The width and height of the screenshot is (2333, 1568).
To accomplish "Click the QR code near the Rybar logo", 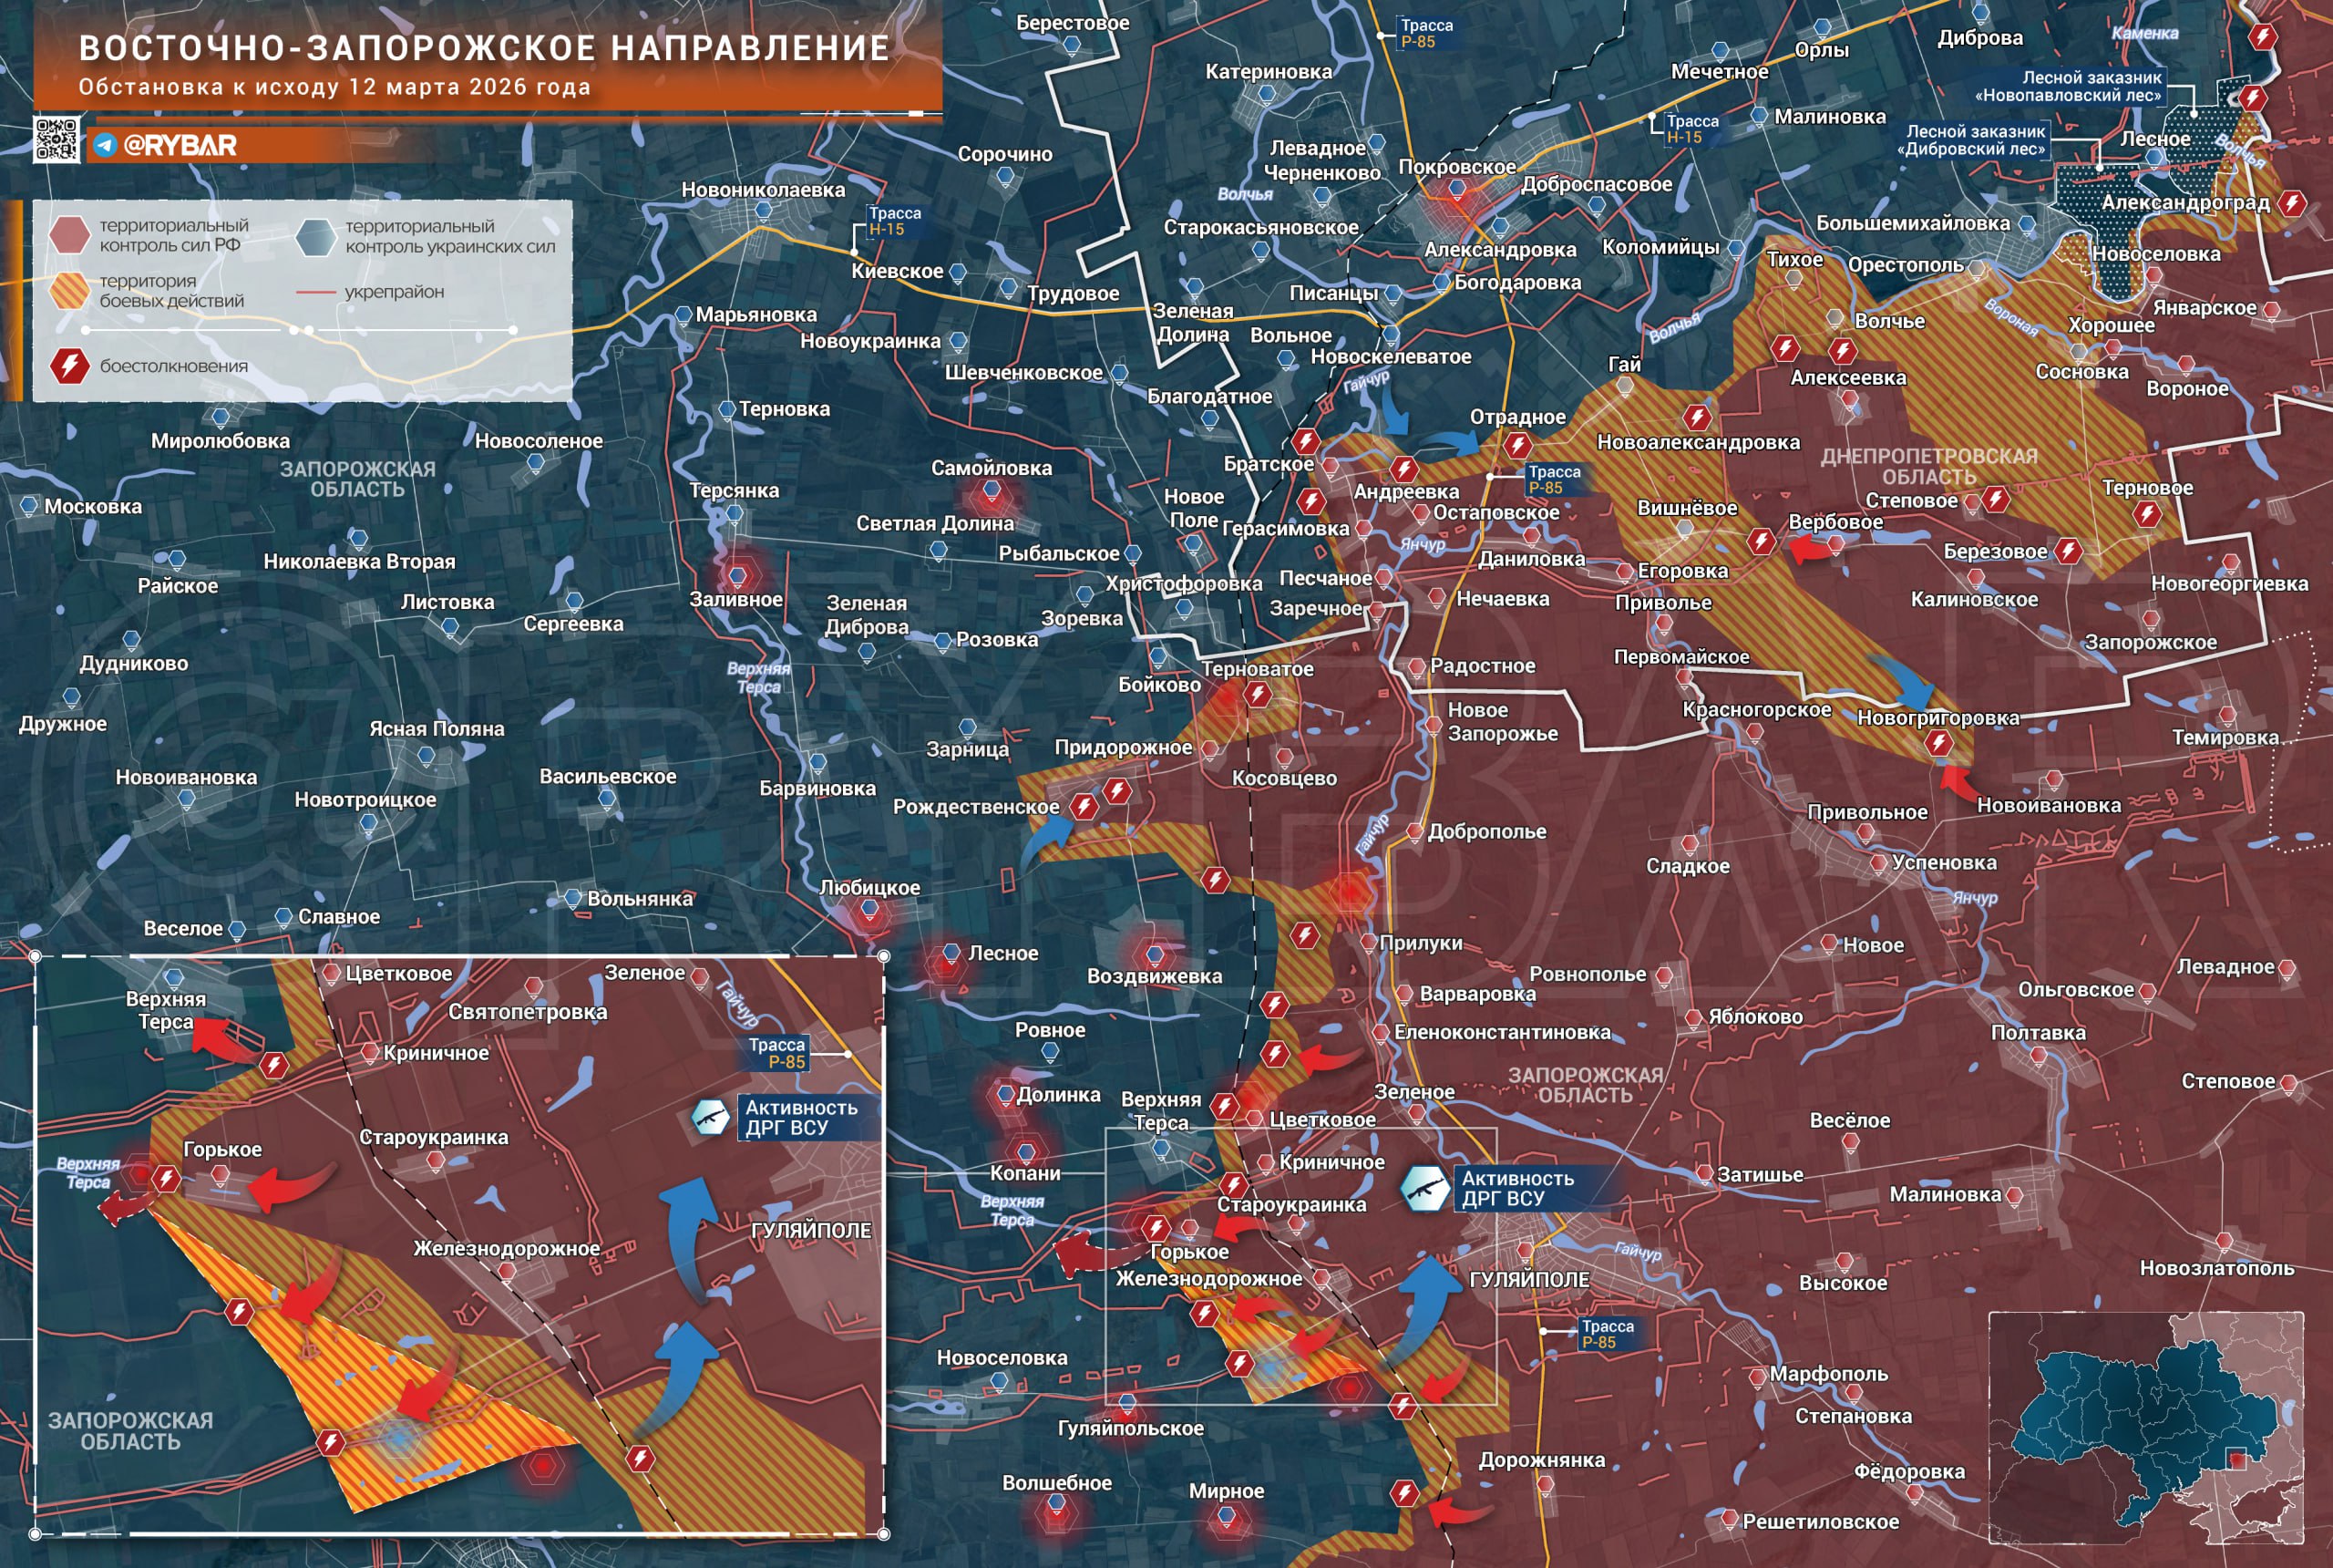I will click(57, 139).
